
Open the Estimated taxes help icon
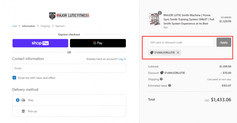tap(170, 85)
